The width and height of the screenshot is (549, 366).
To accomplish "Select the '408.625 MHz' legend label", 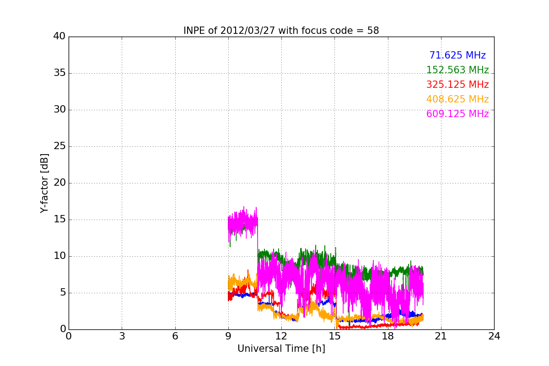I will click(x=457, y=99).
